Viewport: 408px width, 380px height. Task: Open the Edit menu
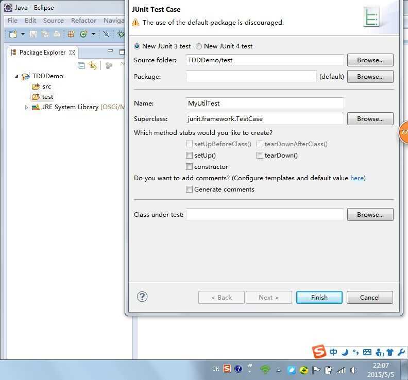(x=30, y=20)
